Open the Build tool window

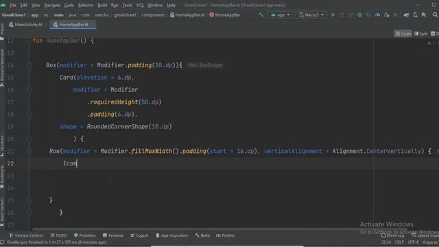click(x=202, y=235)
